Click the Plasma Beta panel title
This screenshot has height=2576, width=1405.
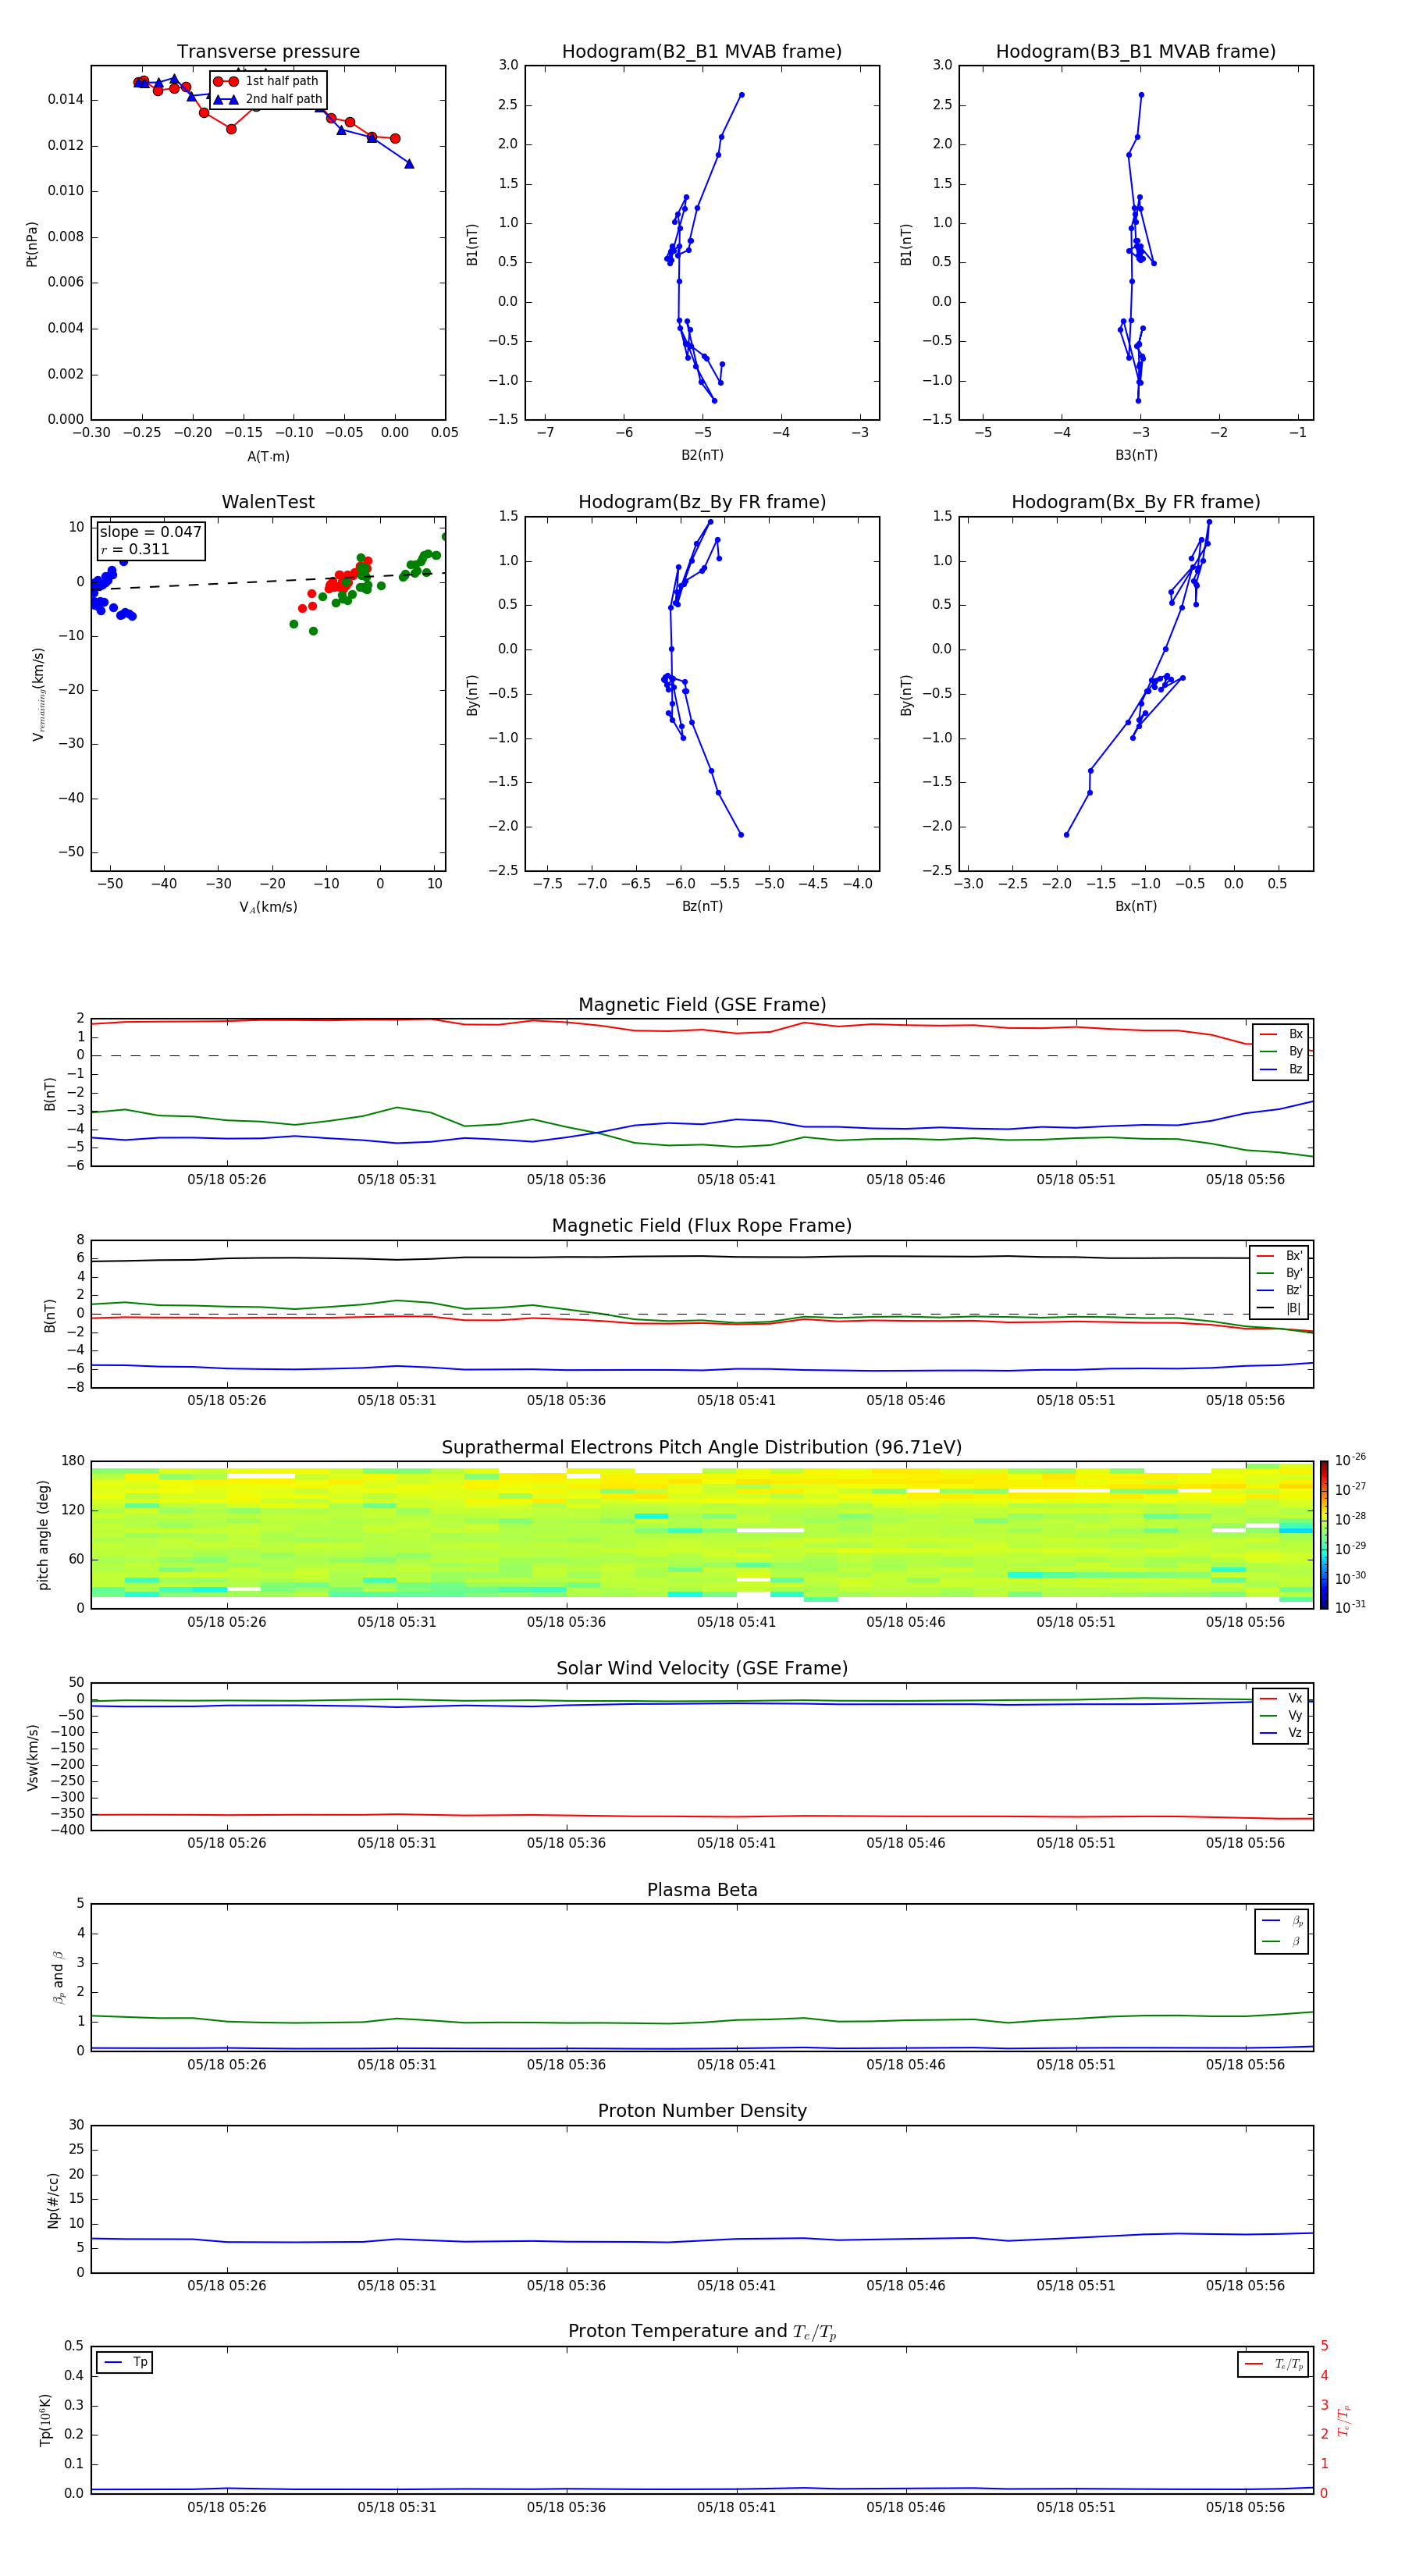click(702, 1891)
